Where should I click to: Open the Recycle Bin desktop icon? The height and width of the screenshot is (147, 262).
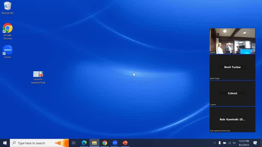point(7,6)
